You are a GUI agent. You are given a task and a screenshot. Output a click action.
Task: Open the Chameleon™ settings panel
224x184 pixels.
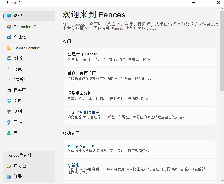29,27
